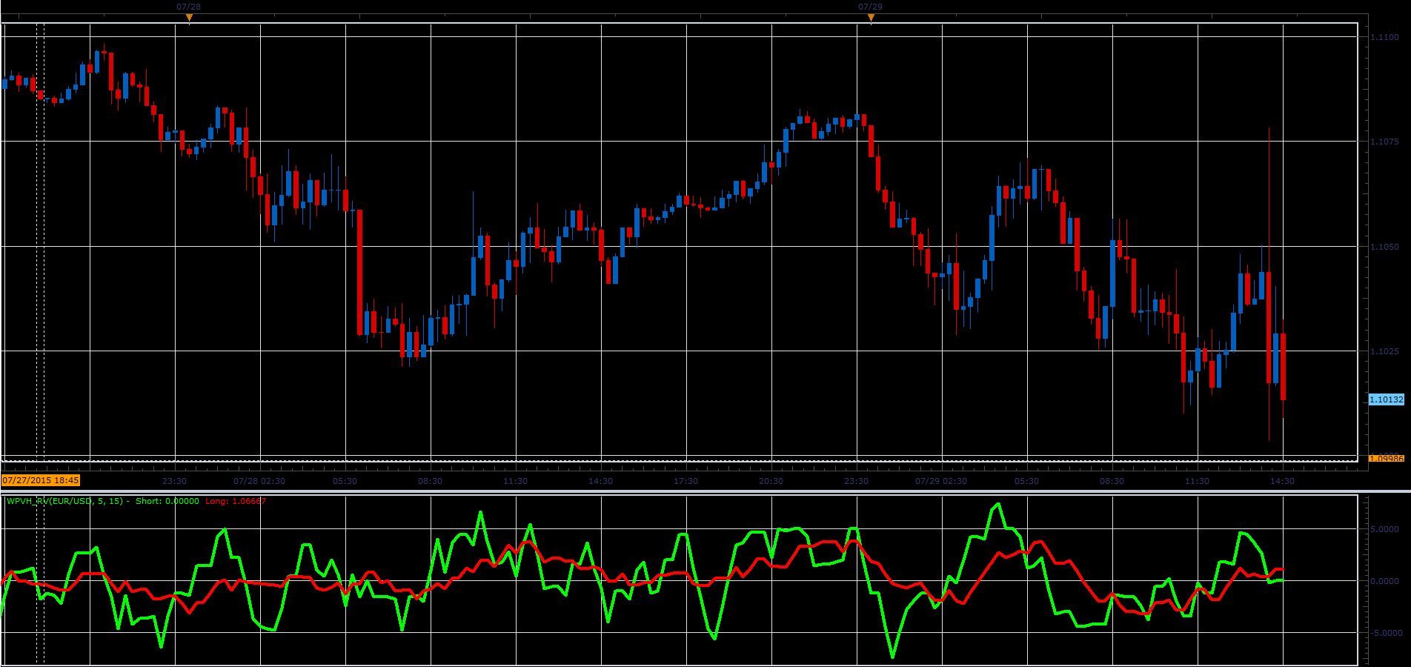Screen dimensions: 1411x667
Task: Click the 07/29 day marker triangle
Action: (871, 18)
